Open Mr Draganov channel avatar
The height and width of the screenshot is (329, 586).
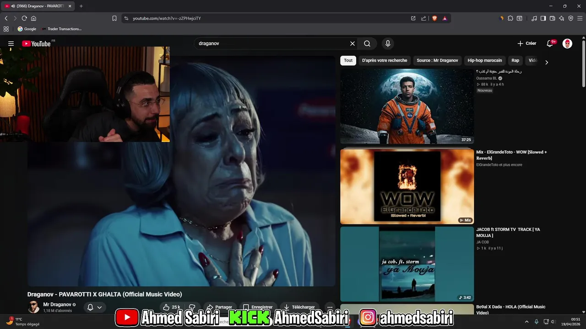(33, 307)
